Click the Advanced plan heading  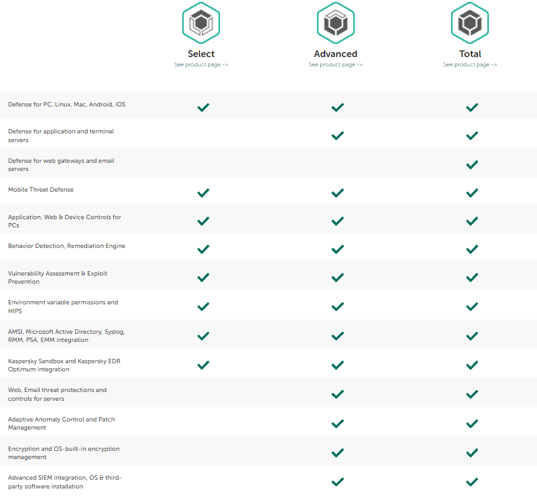[336, 54]
